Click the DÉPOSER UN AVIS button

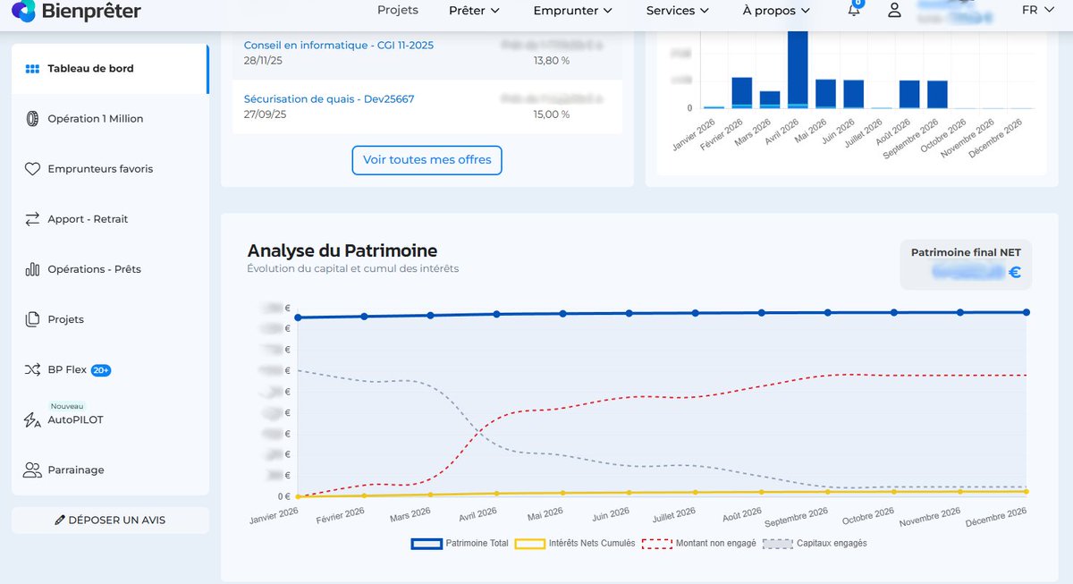110,521
